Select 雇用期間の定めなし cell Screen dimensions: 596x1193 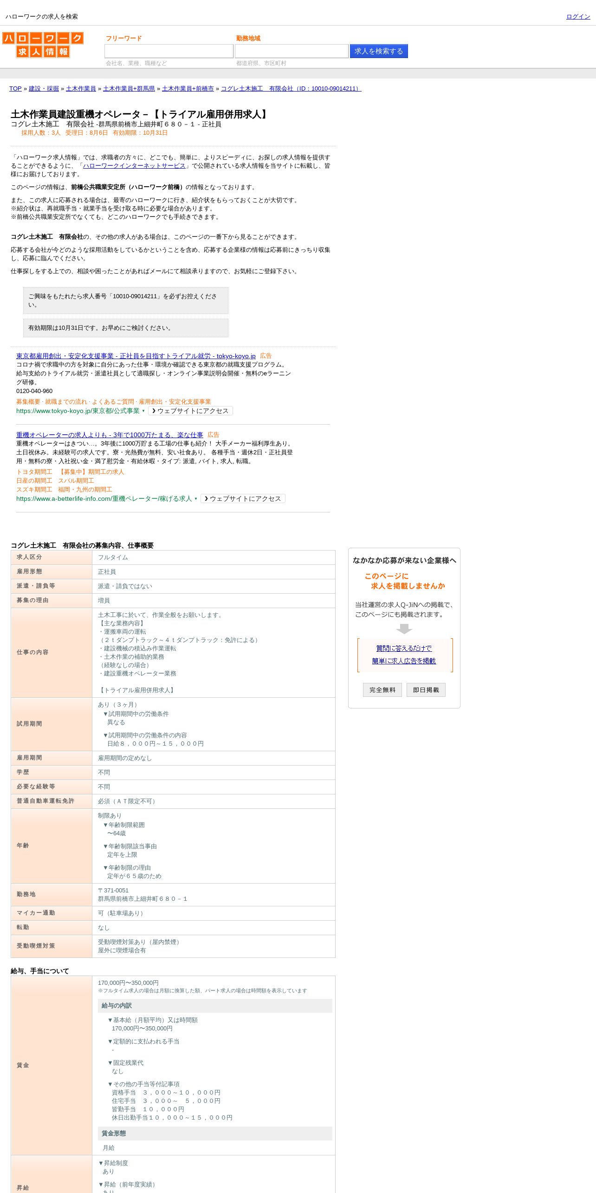pos(214,758)
